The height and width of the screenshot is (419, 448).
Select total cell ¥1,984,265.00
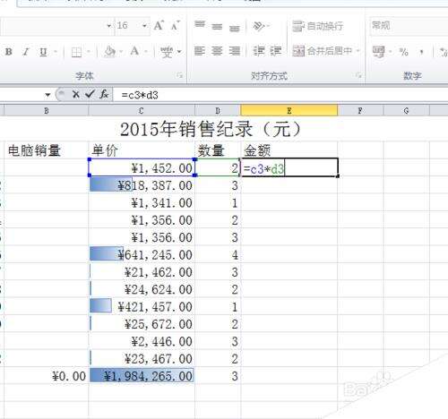pos(142,376)
